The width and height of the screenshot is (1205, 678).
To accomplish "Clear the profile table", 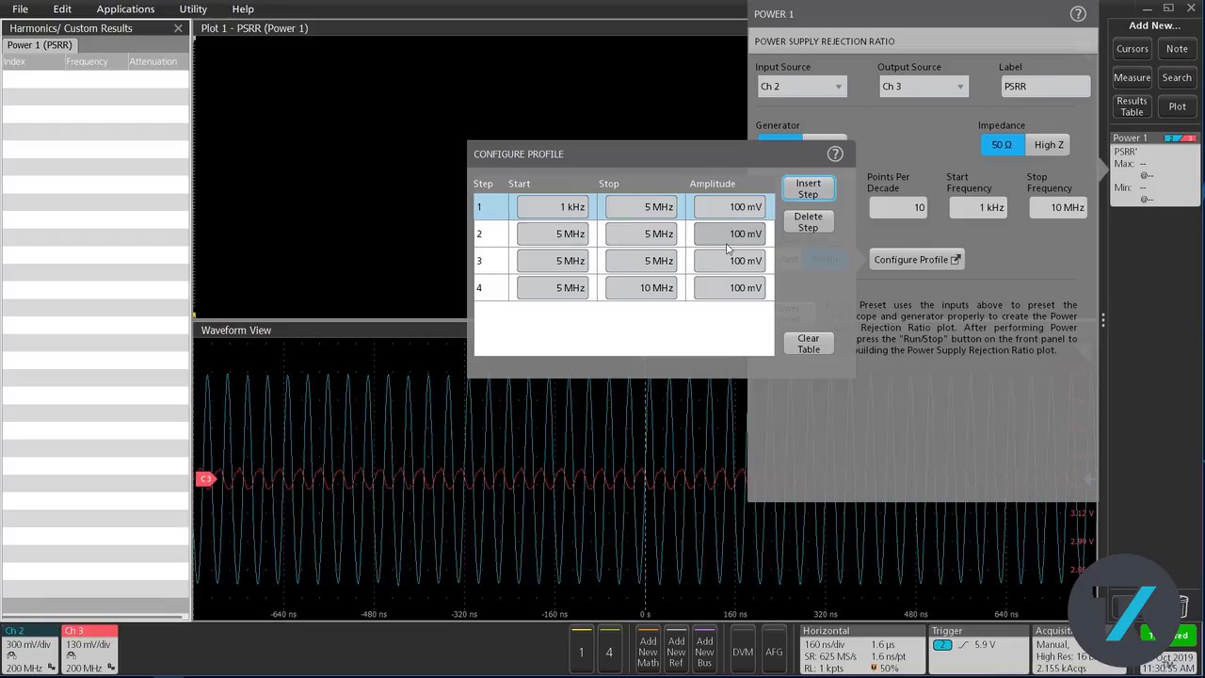I will click(808, 343).
